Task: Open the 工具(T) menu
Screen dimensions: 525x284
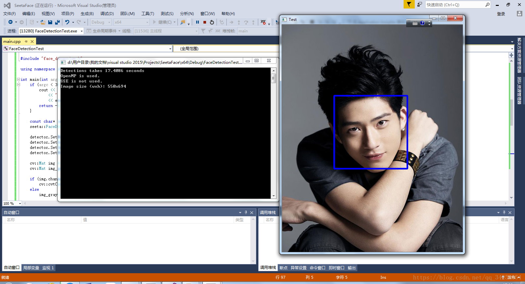Action: [x=148, y=14]
